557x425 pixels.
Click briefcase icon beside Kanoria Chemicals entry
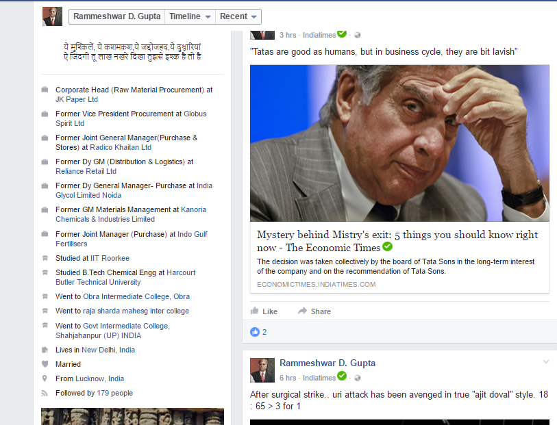[x=45, y=209]
